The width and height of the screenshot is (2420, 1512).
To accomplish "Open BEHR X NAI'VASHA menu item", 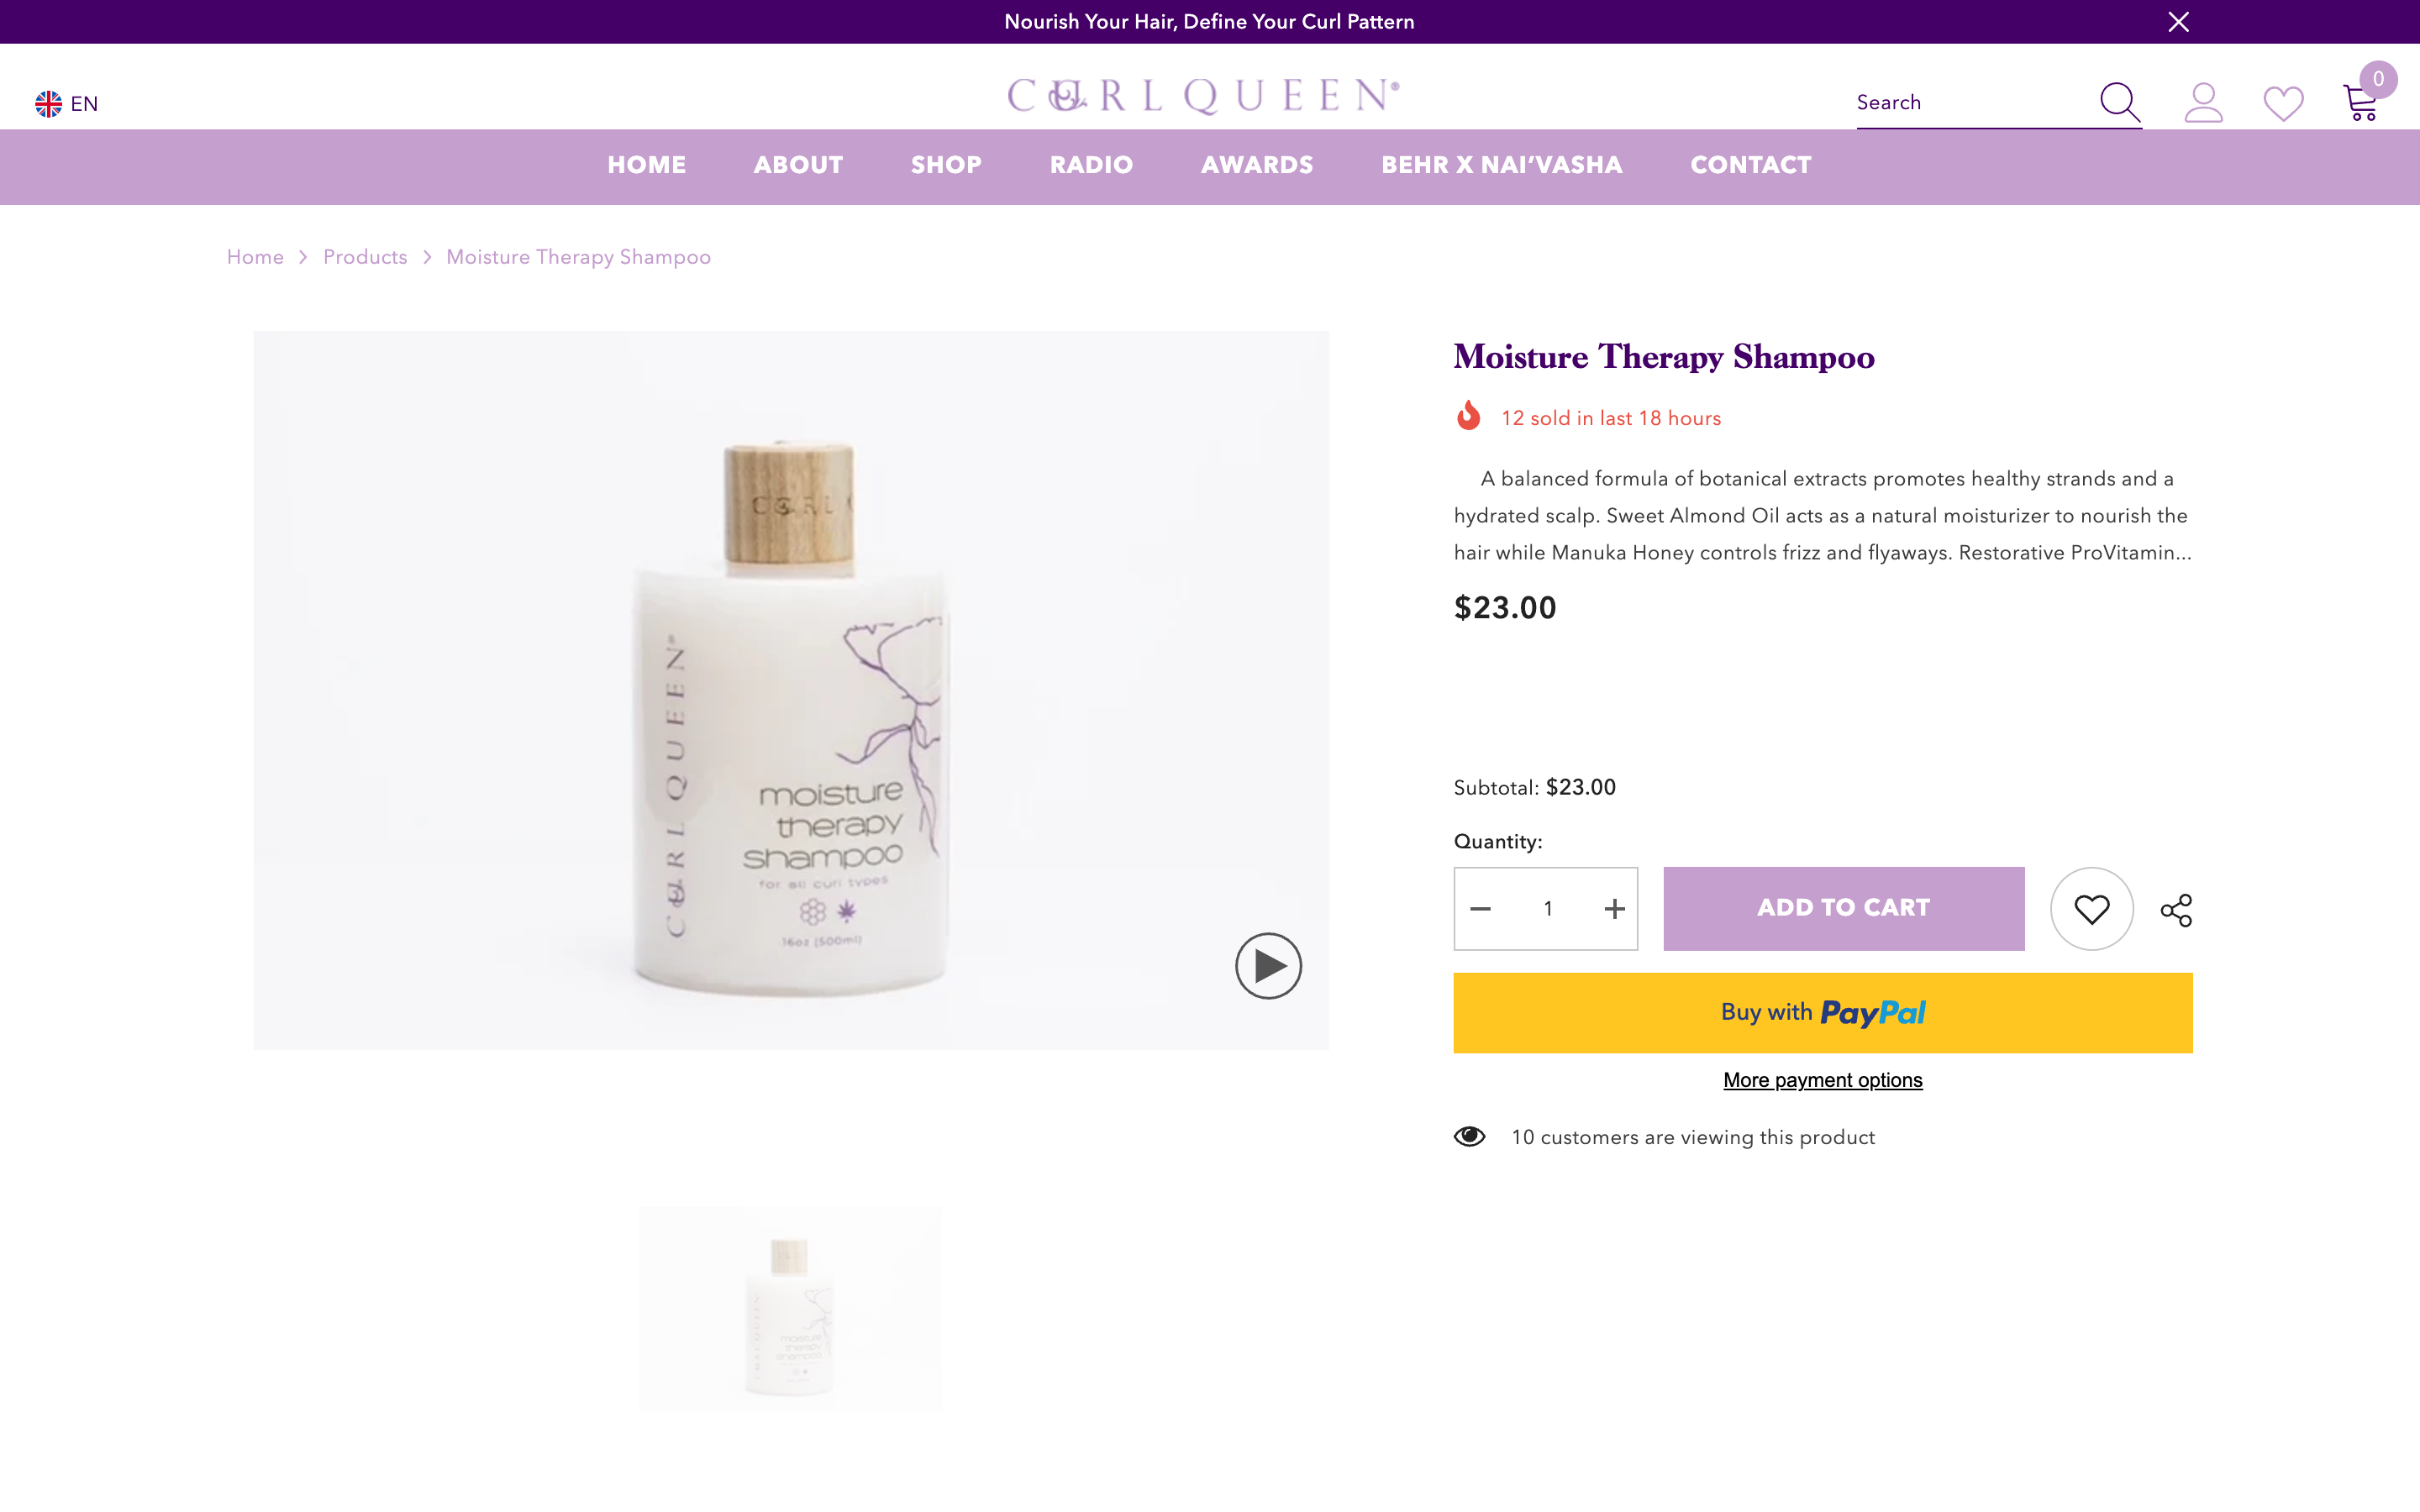I will pyautogui.click(x=1501, y=165).
